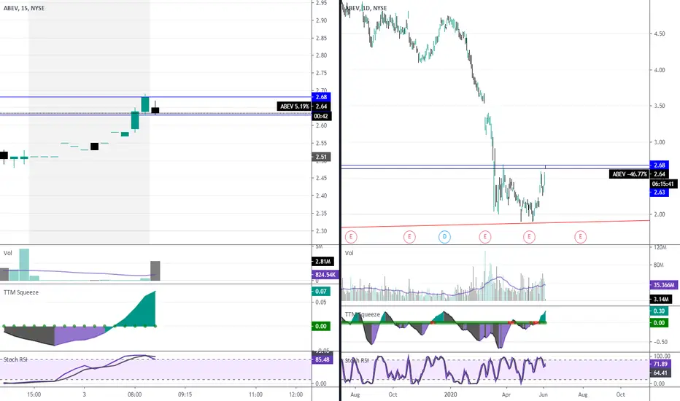Click the earnings E marker near Aug 2019

click(351, 237)
